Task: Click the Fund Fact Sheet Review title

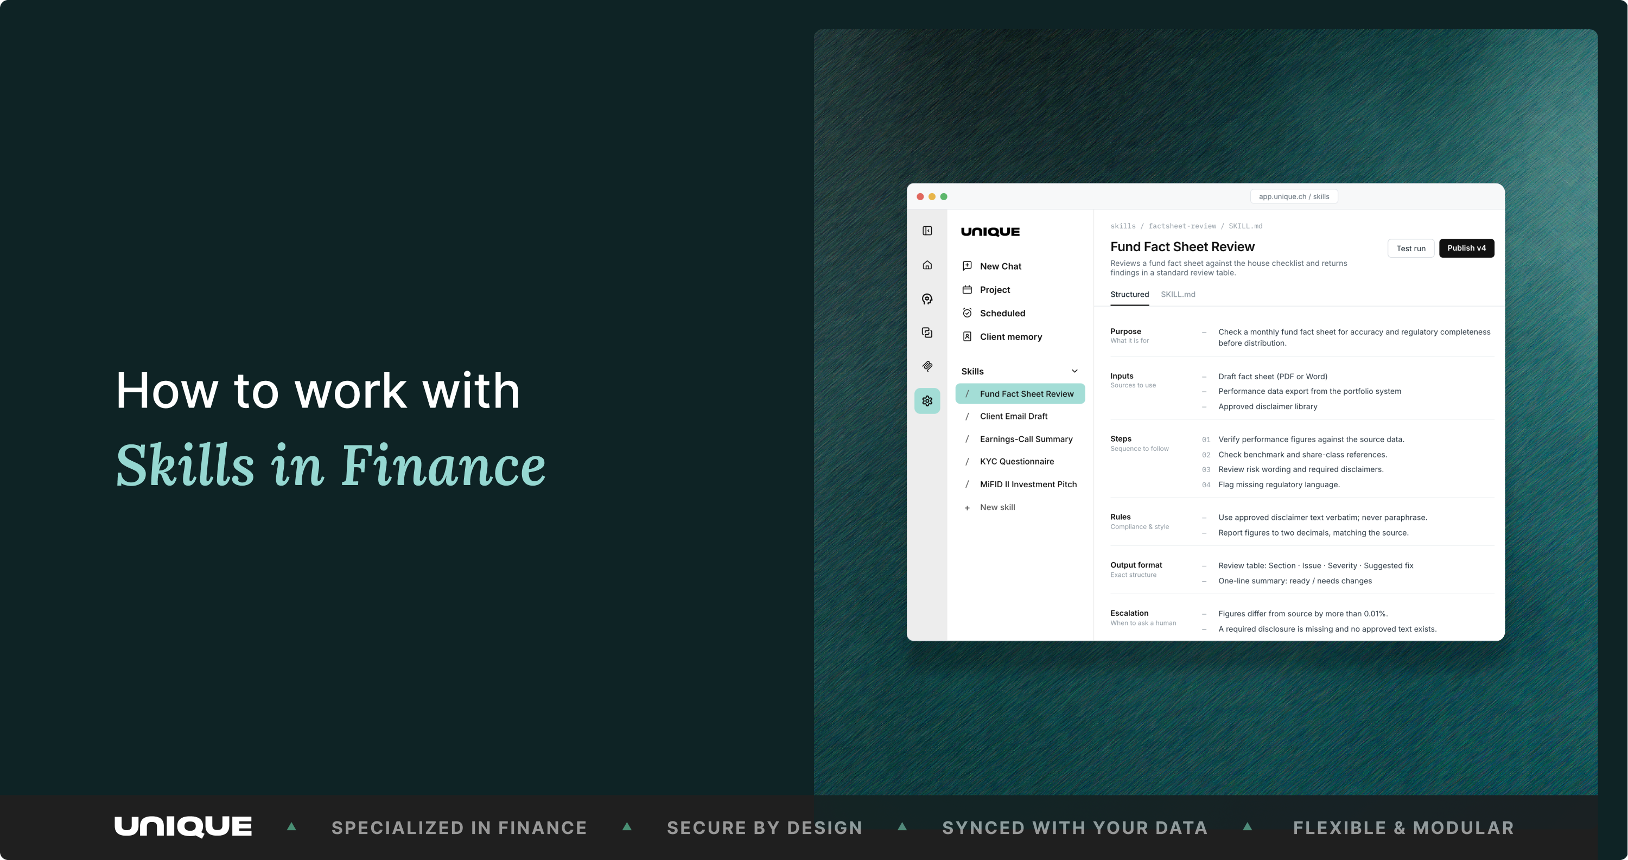Action: pyautogui.click(x=1182, y=247)
